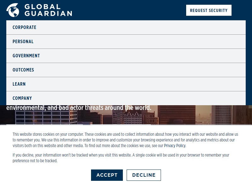Click the white bar below the hero text
This screenshot has height=189, width=252.
click(x=79, y=124)
